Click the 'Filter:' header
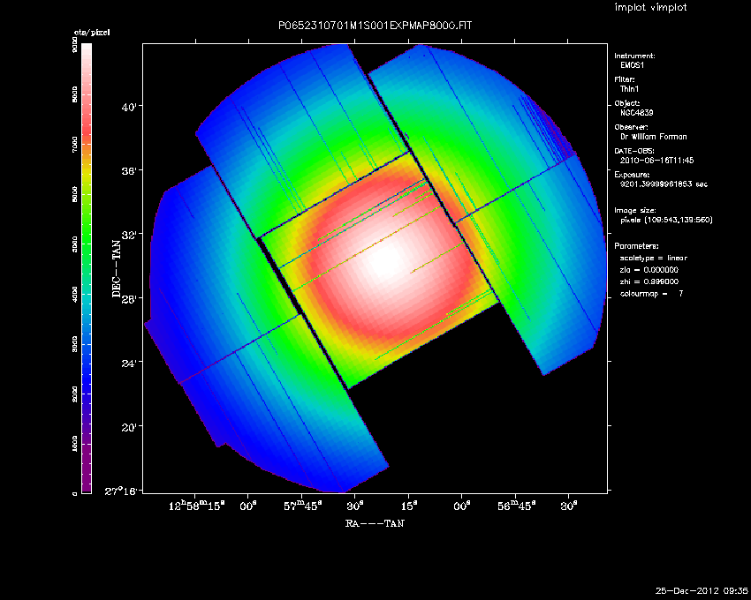This screenshot has width=751, height=600. (625, 79)
